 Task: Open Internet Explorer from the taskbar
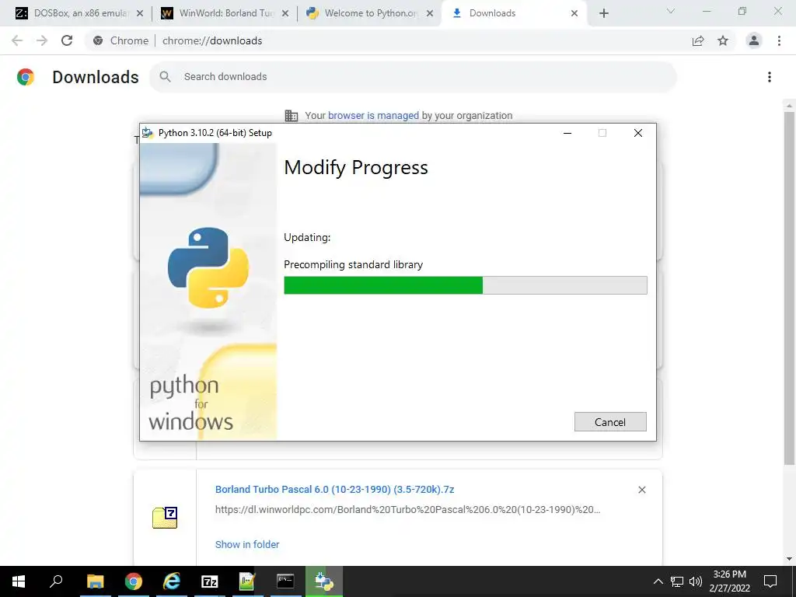tap(172, 581)
